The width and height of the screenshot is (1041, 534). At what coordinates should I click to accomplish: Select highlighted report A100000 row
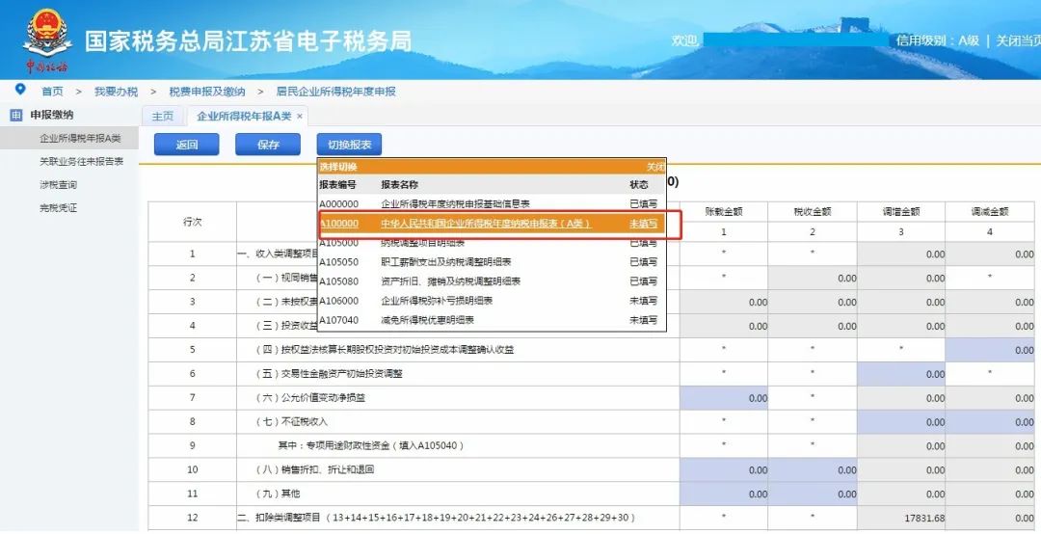[x=492, y=224]
